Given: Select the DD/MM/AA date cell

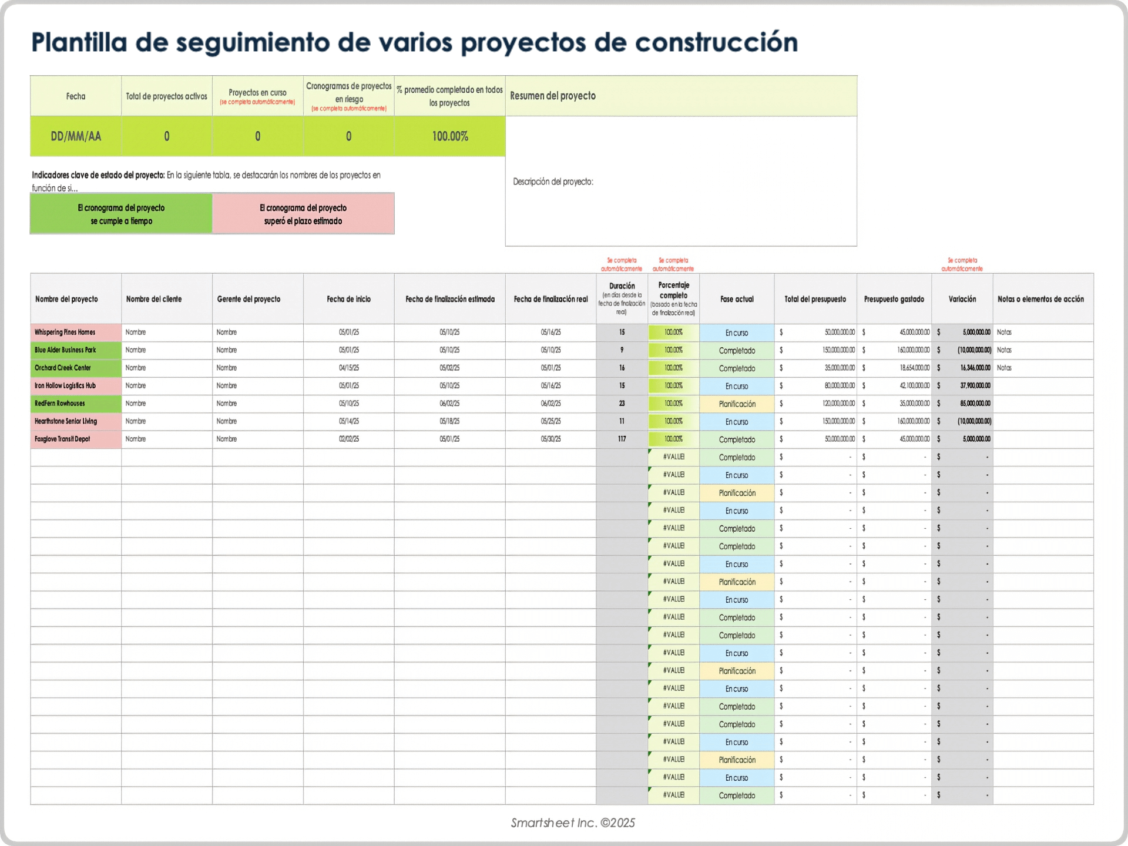Looking at the screenshot, I should click(76, 136).
